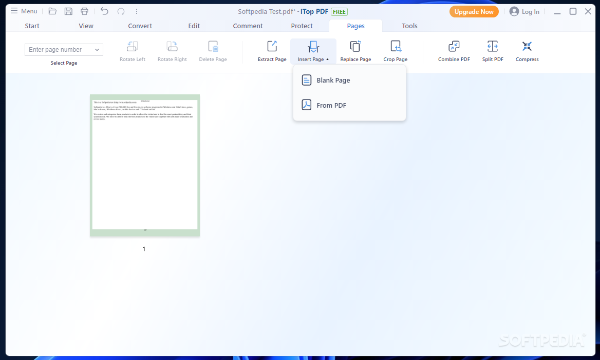Image resolution: width=600 pixels, height=360 pixels.
Task: Undo the last action
Action: coord(104,11)
